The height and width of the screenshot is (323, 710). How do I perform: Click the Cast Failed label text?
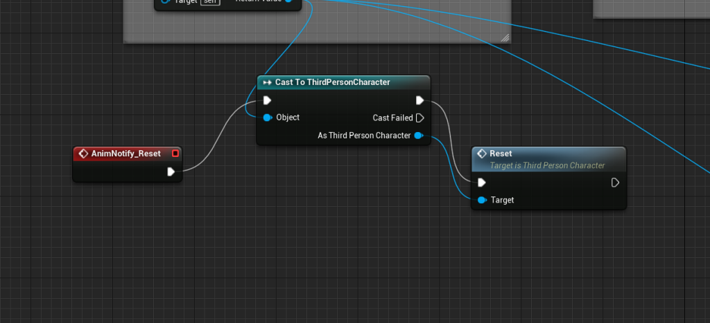click(x=392, y=118)
